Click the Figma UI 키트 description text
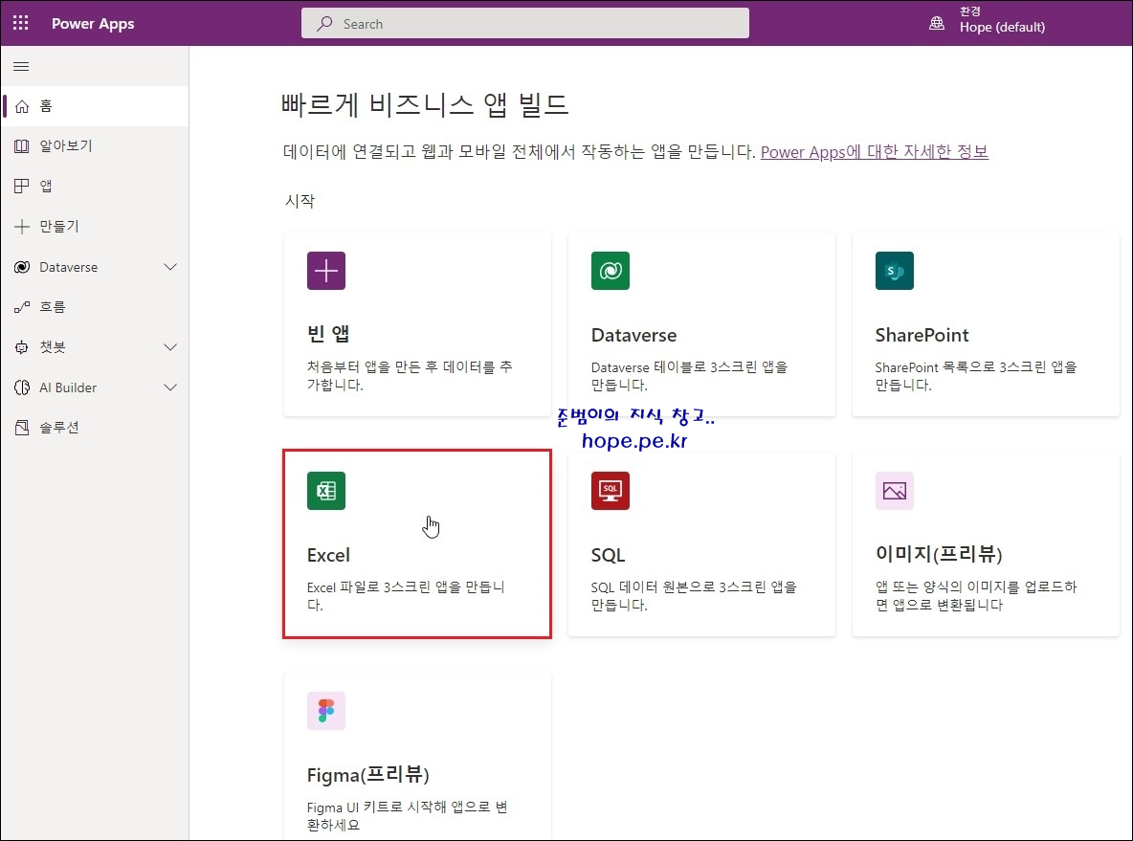The image size is (1133, 841). [407, 816]
